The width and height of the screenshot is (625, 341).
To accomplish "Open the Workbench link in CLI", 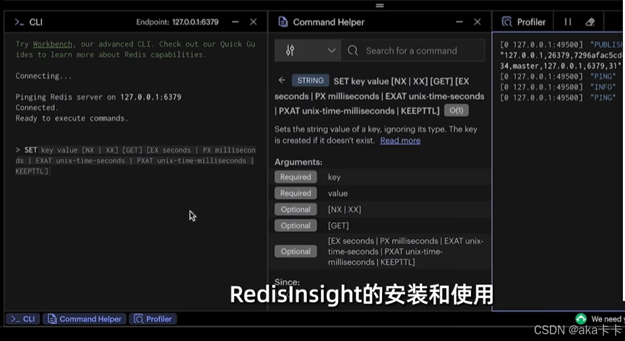I will pos(53,44).
